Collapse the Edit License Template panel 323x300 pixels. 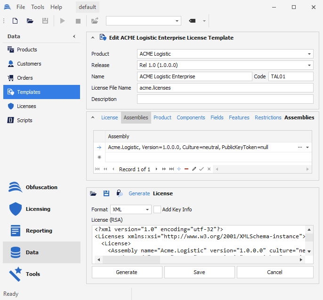(92, 38)
